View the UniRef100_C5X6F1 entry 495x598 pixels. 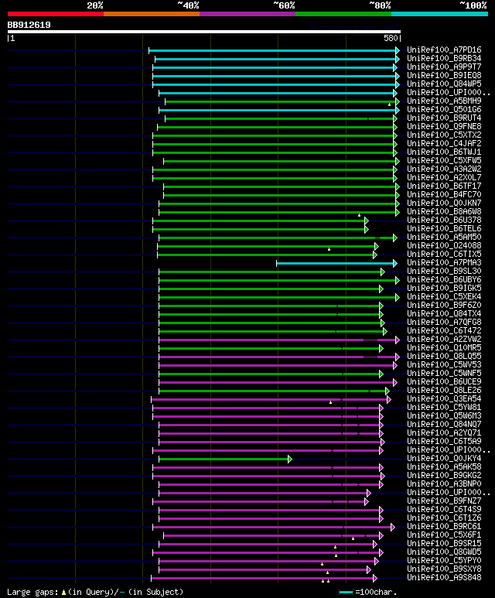click(444, 535)
